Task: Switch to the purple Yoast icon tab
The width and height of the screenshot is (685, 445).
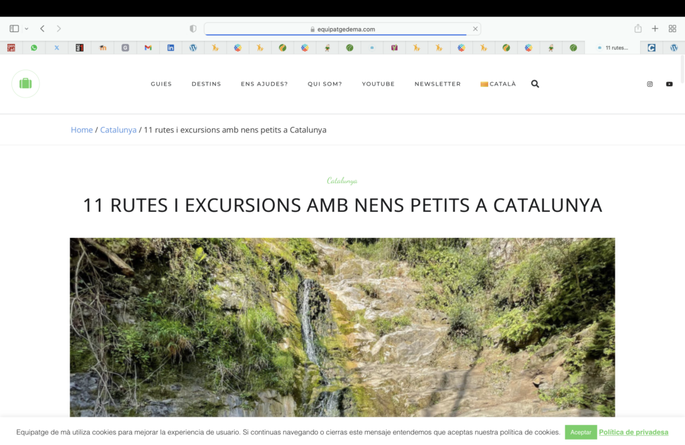Action: [x=395, y=48]
